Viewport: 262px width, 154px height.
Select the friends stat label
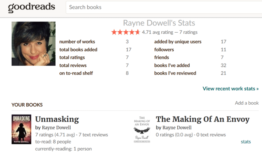pos(162,57)
